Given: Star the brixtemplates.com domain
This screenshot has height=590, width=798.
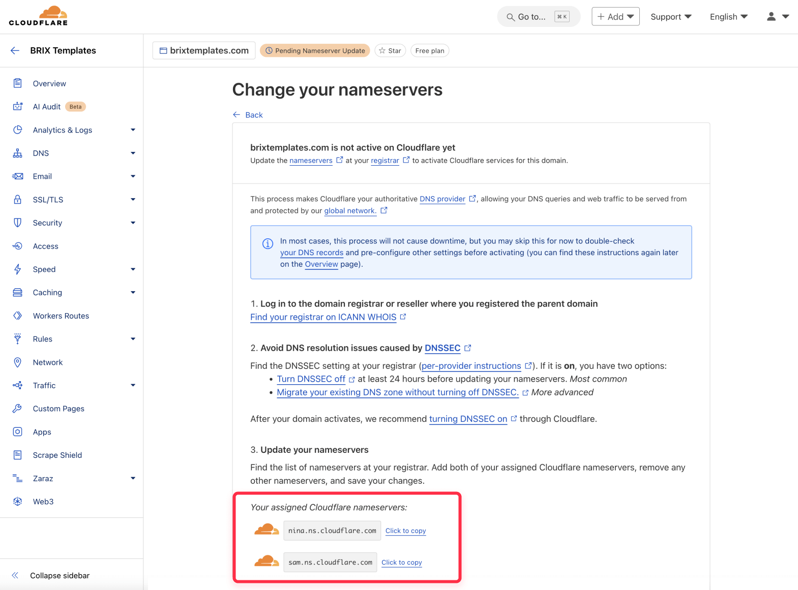Looking at the screenshot, I should [x=390, y=51].
